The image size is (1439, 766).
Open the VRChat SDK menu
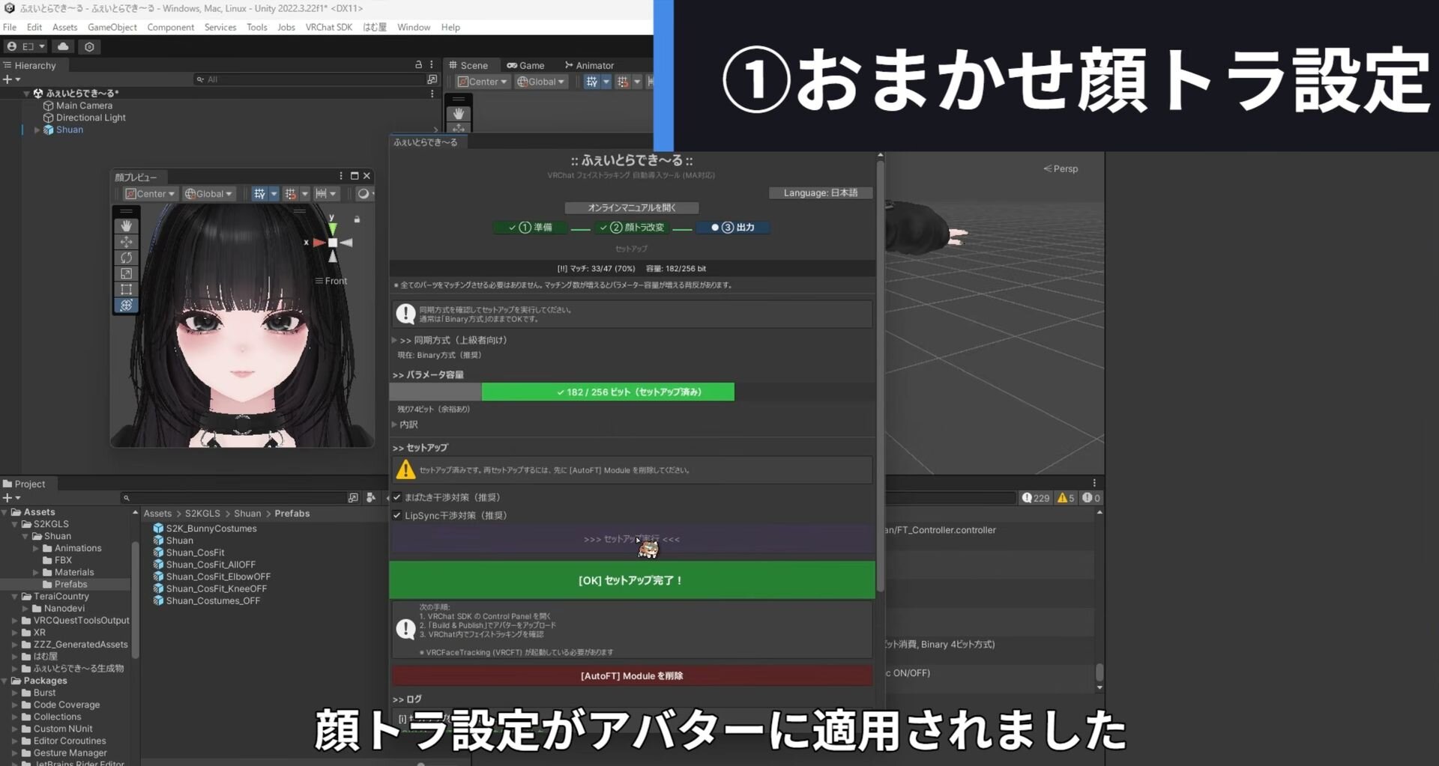click(328, 27)
